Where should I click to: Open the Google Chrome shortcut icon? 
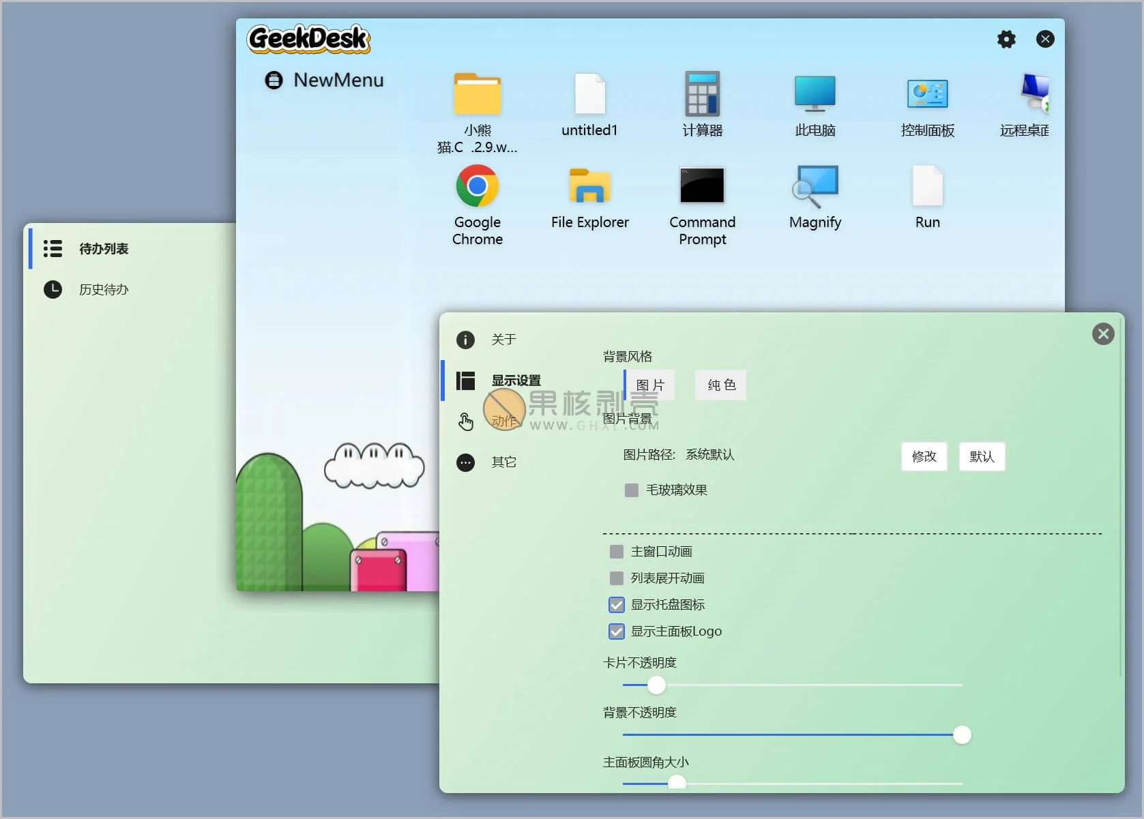coord(477,186)
